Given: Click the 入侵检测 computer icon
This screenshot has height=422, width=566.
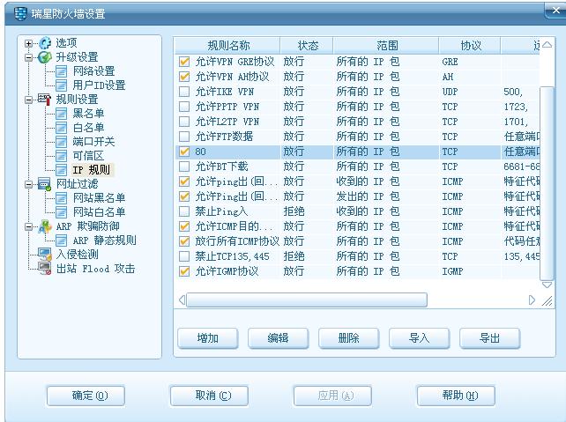Looking at the screenshot, I should tap(45, 255).
